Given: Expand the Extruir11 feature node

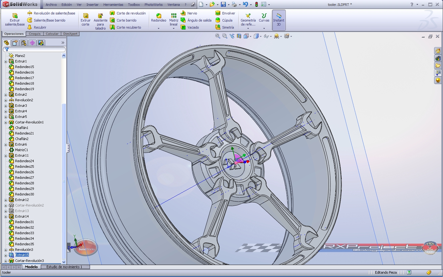Looking at the screenshot, I should pyautogui.click(x=6, y=156).
